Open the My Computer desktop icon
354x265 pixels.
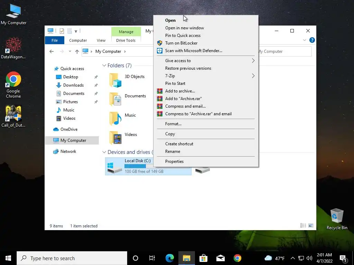13,14
